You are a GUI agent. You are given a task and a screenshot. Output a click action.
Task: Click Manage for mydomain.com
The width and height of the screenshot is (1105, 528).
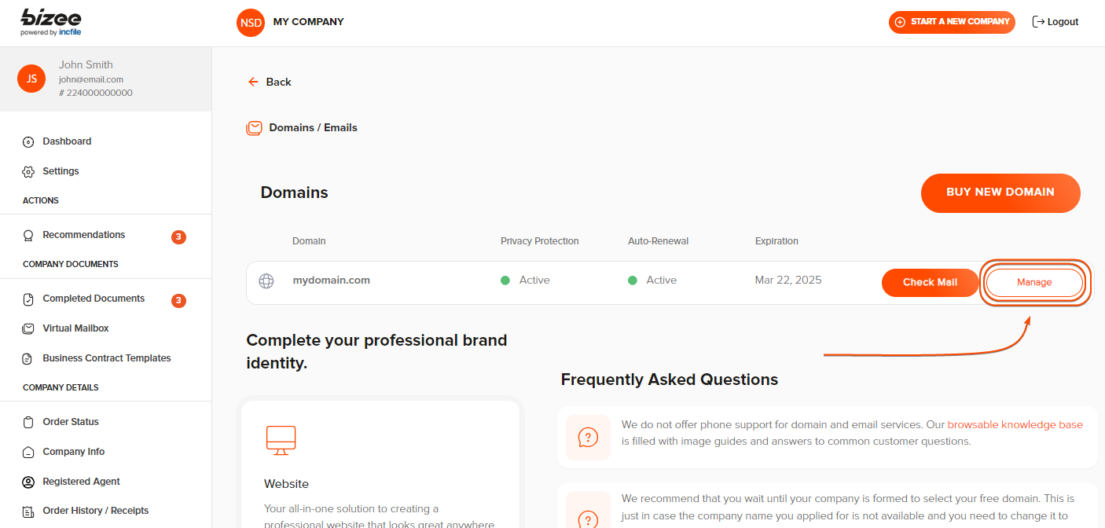(x=1033, y=283)
